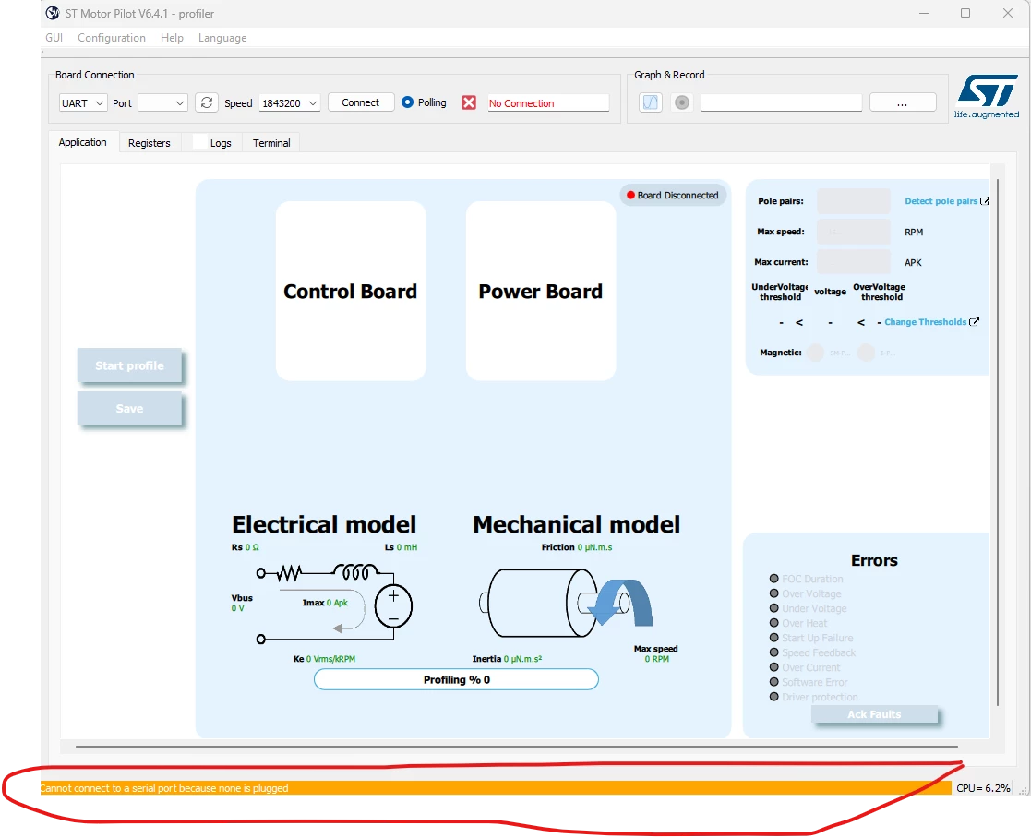Open the UART connection type dropdown

pos(83,103)
